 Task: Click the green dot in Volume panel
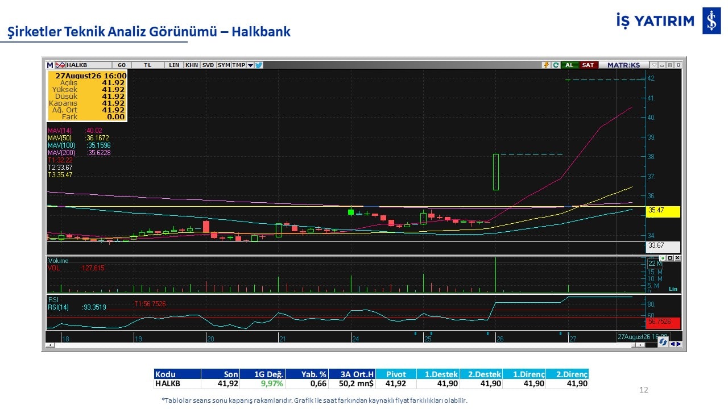663,258
